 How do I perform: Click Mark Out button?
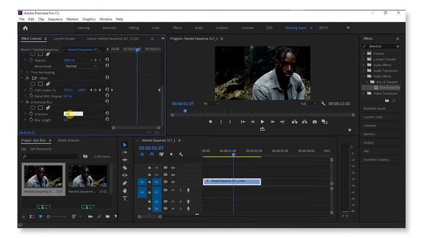(x=230, y=122)
